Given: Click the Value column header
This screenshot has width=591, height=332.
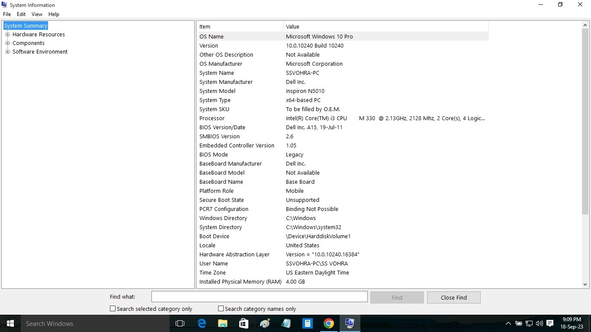Looking at the screenshot, I should point(386,27).
